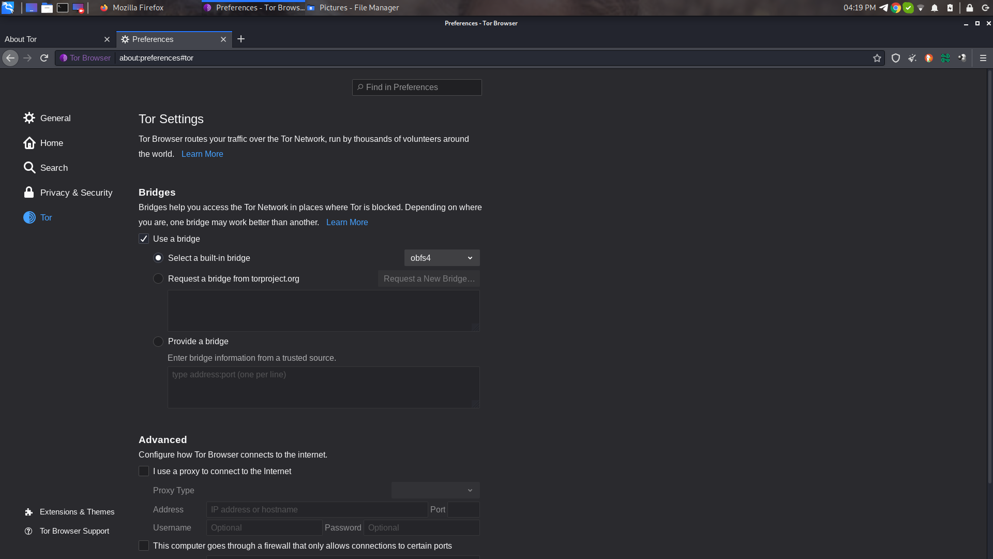Open the obfs4 built-in bridge dropdown
The height and width of the screenshot is (559, 993).
[x=442, y=258]
